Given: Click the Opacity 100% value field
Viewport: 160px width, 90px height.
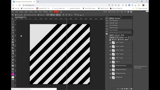Looking at the screenshot, I should (125, 37).
